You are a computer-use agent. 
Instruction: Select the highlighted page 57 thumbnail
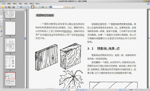(x=10, y=79)
